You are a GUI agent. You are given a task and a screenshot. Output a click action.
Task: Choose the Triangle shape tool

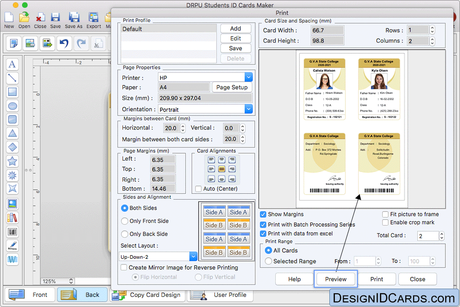(x=12, y=134)
